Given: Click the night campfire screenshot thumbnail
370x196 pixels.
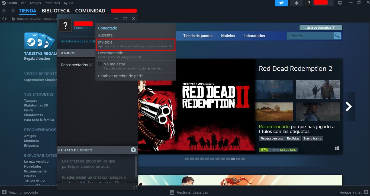Looking at the screenshot, I should click(274, 89).
